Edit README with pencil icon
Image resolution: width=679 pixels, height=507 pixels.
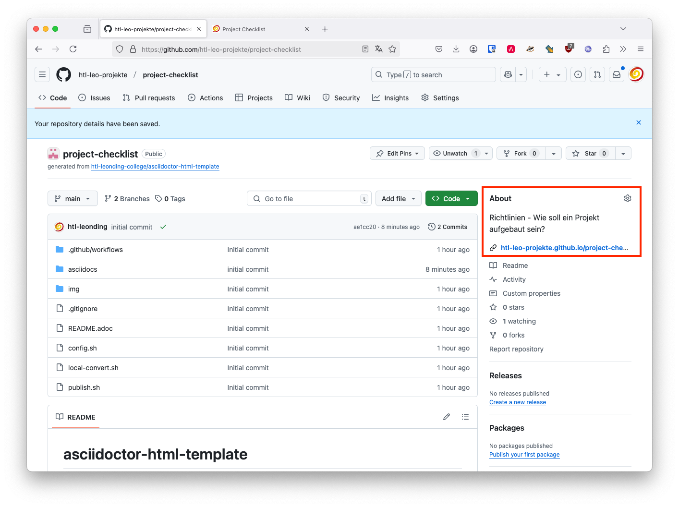click(447, 417)
